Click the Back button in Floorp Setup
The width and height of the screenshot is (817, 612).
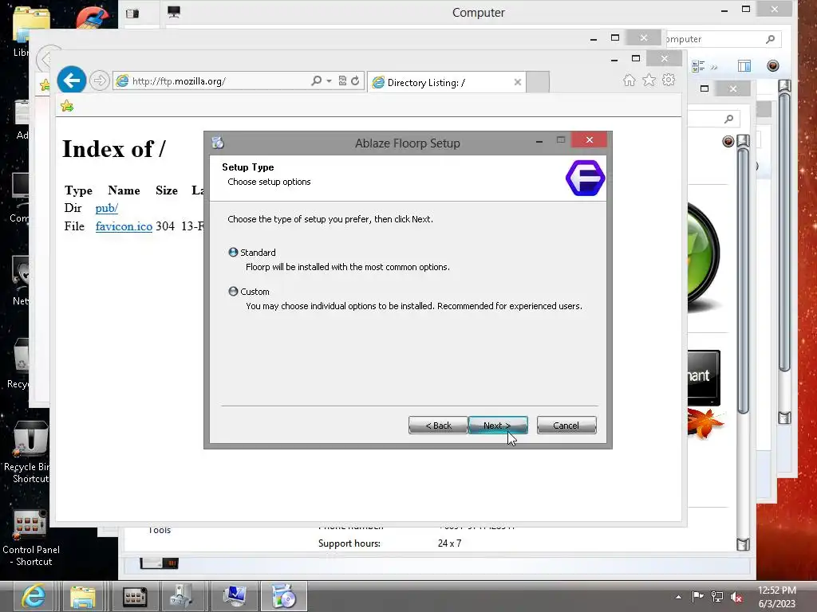438,426
